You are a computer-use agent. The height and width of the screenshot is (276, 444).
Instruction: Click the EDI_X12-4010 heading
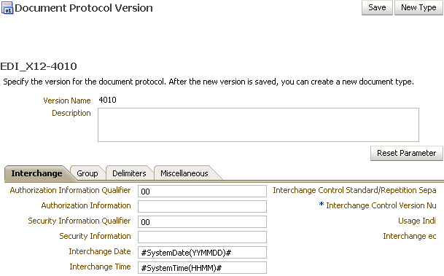[x=39, y=66]
